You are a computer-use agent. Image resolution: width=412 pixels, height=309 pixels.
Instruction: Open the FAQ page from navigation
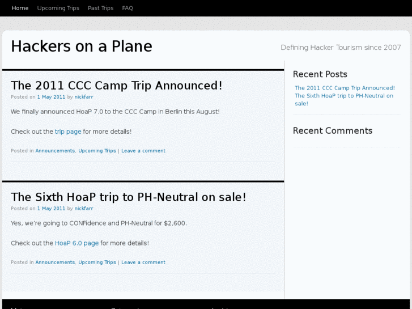coord(128,8)
